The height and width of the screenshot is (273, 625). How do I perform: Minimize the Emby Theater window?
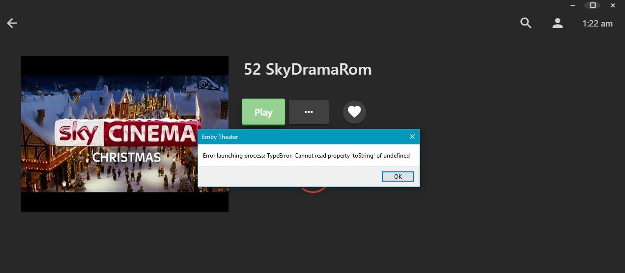[x=573, y=5]
